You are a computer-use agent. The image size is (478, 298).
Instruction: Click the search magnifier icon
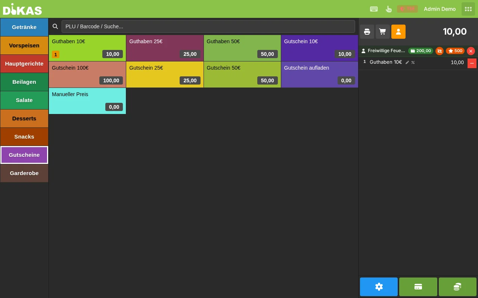55,26
